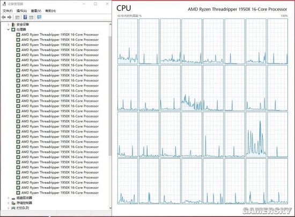Collapse the 处理器 processors tree node
The width and height of the screenshot is (295, 217).
[x=8, y=29]
